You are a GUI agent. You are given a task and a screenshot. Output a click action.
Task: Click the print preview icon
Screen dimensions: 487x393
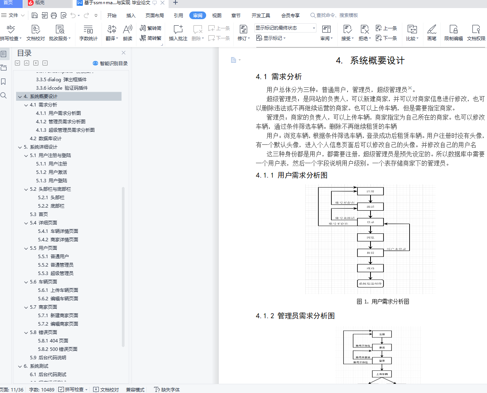64,15
